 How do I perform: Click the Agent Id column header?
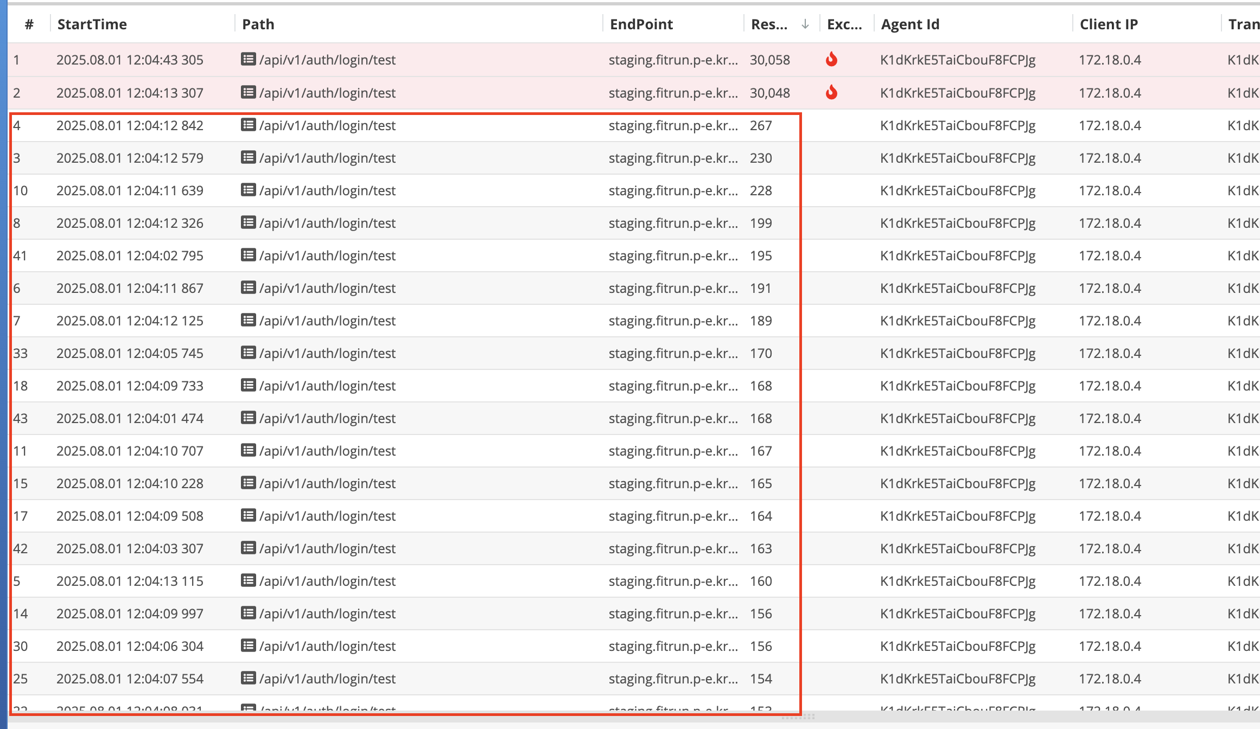(910, 24)
